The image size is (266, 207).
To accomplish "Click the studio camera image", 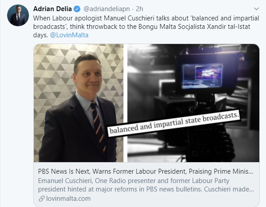I will (193, 103).
